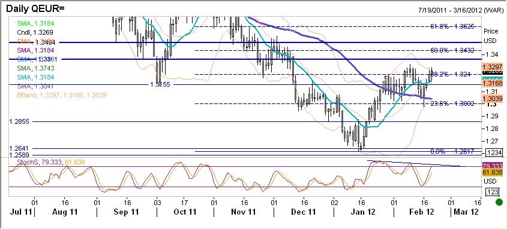Click the stochastic downtrend line
This screenshot has height=229, width=507.
416,163
